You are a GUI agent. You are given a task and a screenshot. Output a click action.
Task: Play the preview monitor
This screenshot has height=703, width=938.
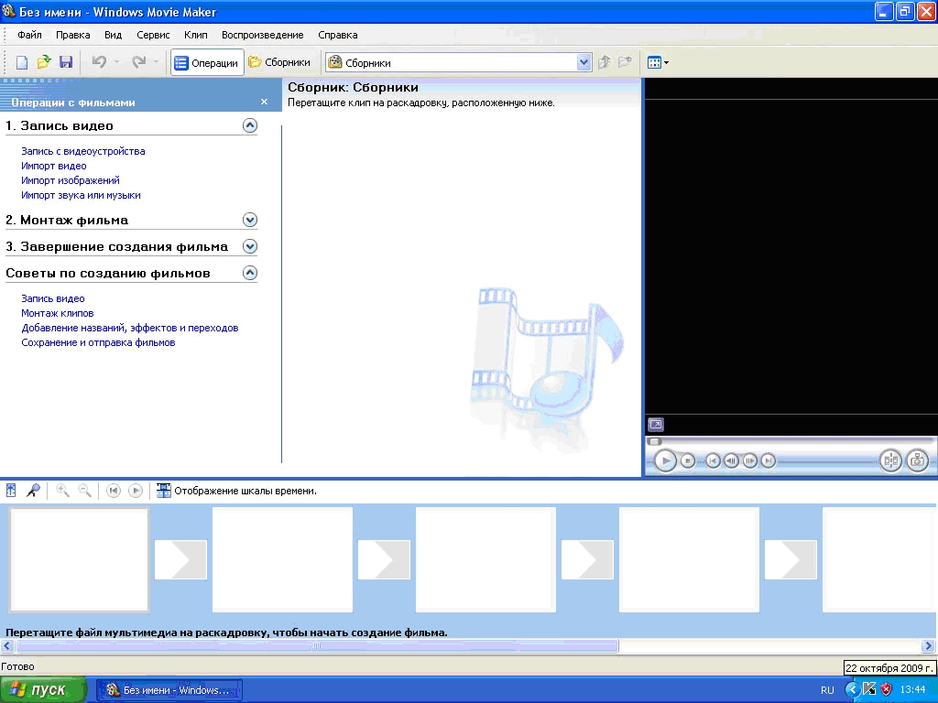click(665, 461)
